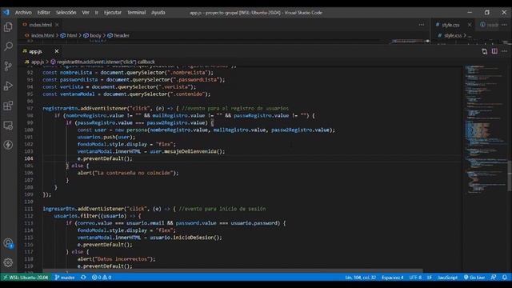Open the Ir menu
Screen dimensions: 512x288
[96, 13]
